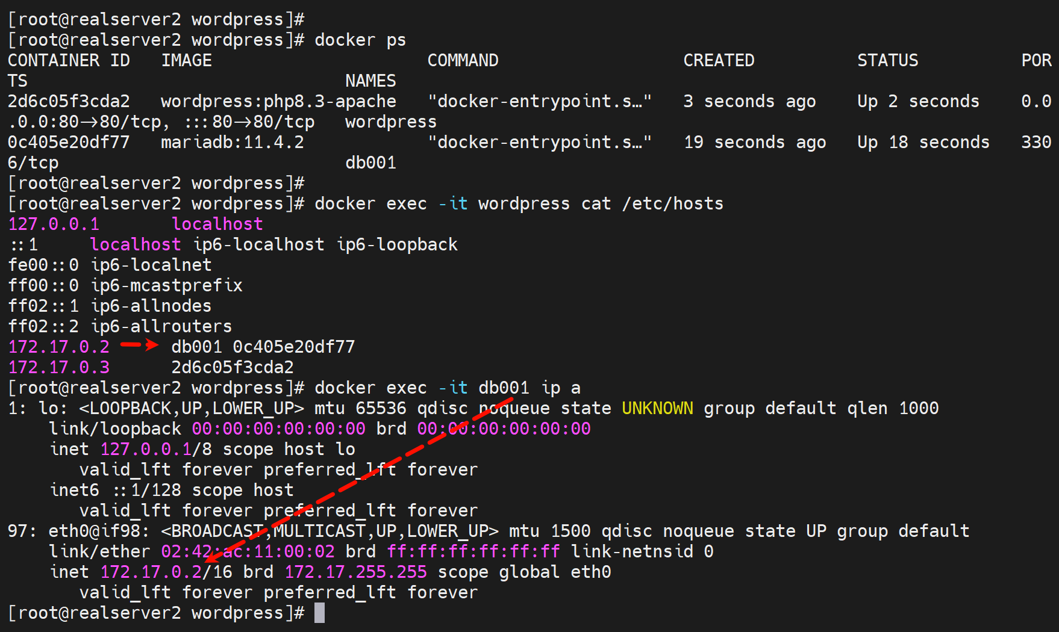The width and height of the screenshot is (1059, 632).
Task: Click container ID 2d6c05f3cda2 in docker ps output
Action: pos(69,101)
